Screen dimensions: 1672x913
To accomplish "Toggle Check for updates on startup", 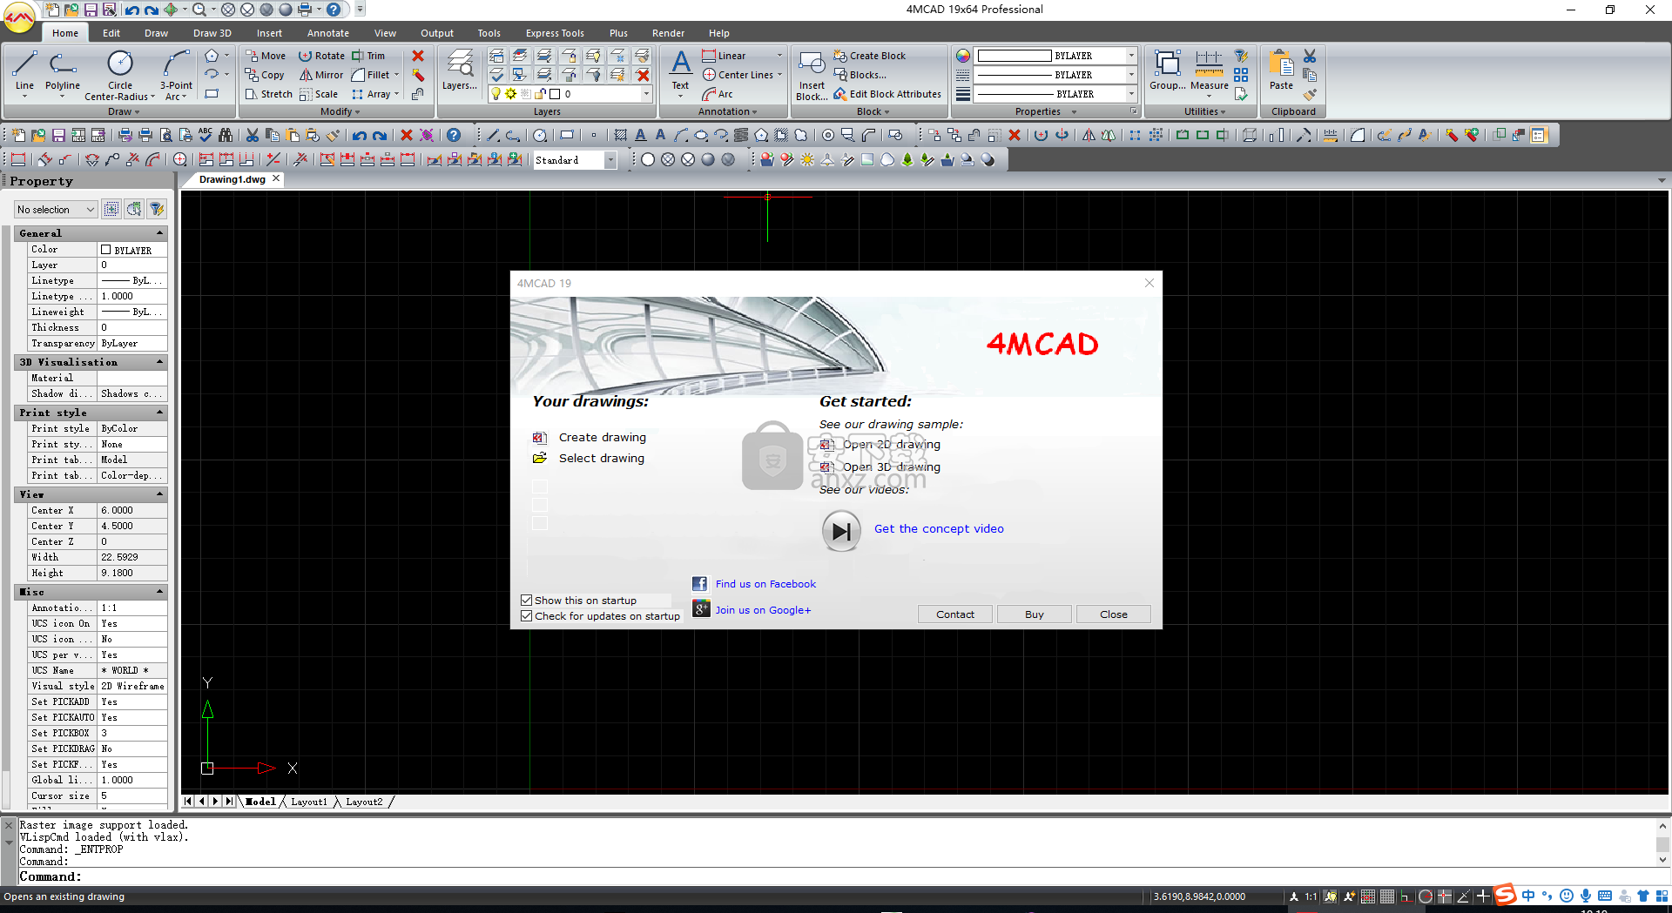I will 526,616.
